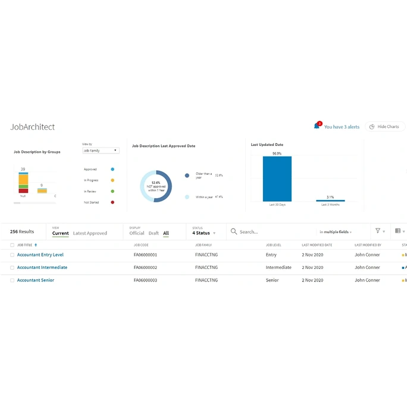
Task: Expand the 4 Status filter dropdown
Action: 203,233
